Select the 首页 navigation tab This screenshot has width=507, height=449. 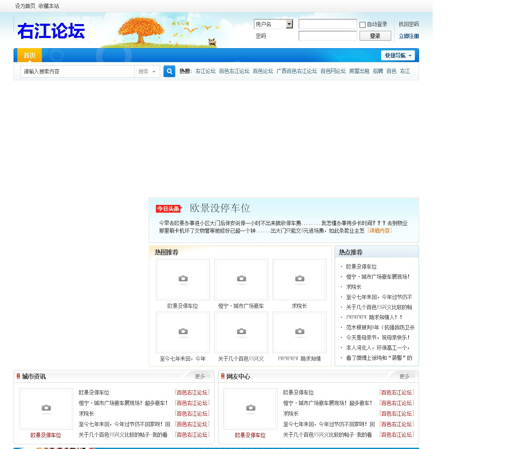(x=30, y=55)
